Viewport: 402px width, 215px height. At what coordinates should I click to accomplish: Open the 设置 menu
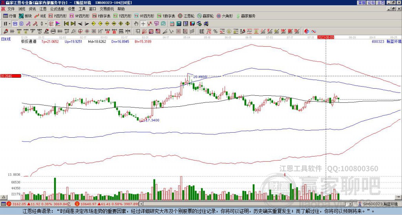pyautogui.click(x=71, y=9)
